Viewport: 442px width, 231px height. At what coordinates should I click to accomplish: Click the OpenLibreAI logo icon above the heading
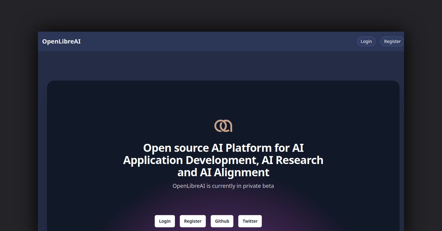tap(223, 125)
